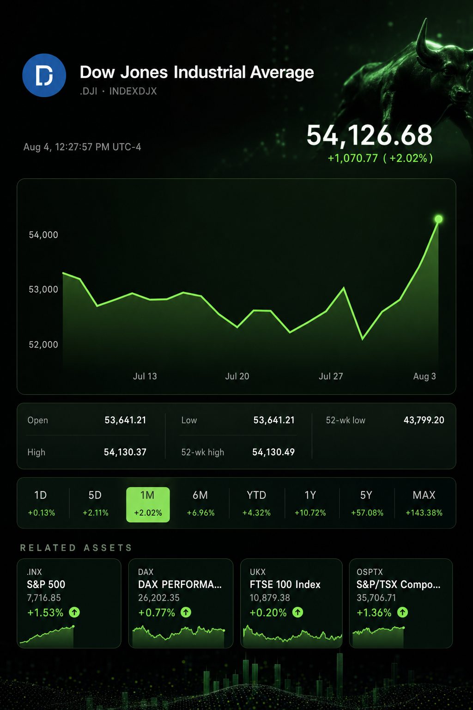Click the 52-wk low label

coord(346,421)
